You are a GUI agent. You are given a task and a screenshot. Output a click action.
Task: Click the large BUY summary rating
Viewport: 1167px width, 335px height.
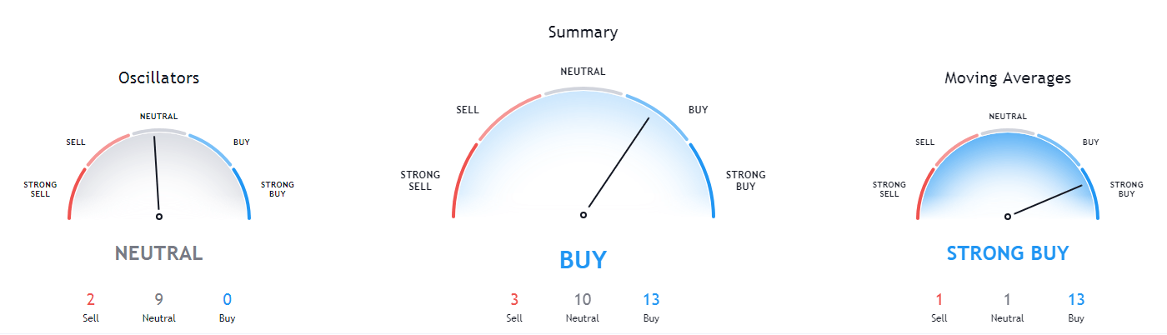(x=583, y=260)
